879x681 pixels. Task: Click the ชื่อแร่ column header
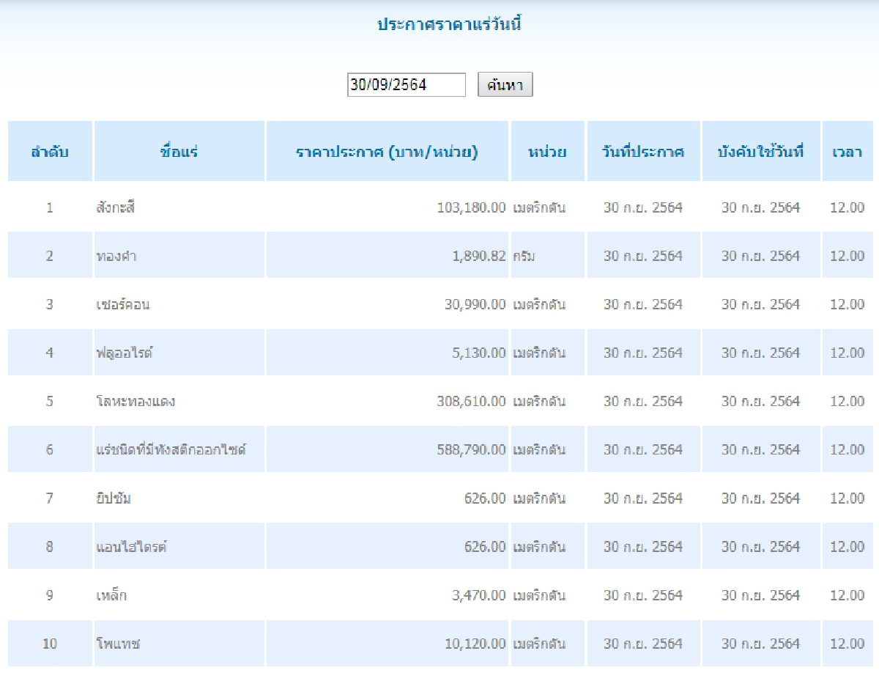179,152
